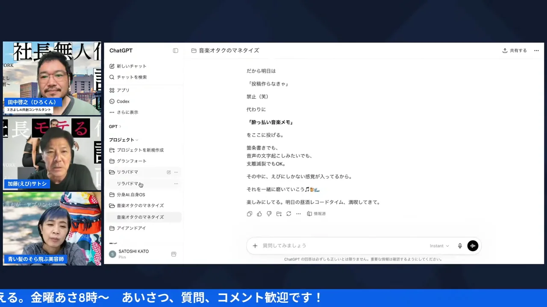Click the line 支離滅裂でもOK。
Screen dimensions: 547x307
(x=266, y=164)
